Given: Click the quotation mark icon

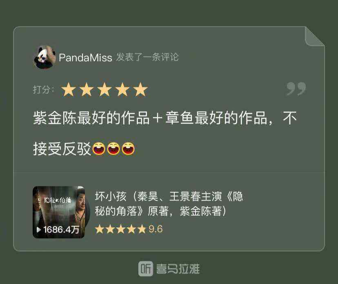Looking at the screenshot, I should tap(296, 89).
